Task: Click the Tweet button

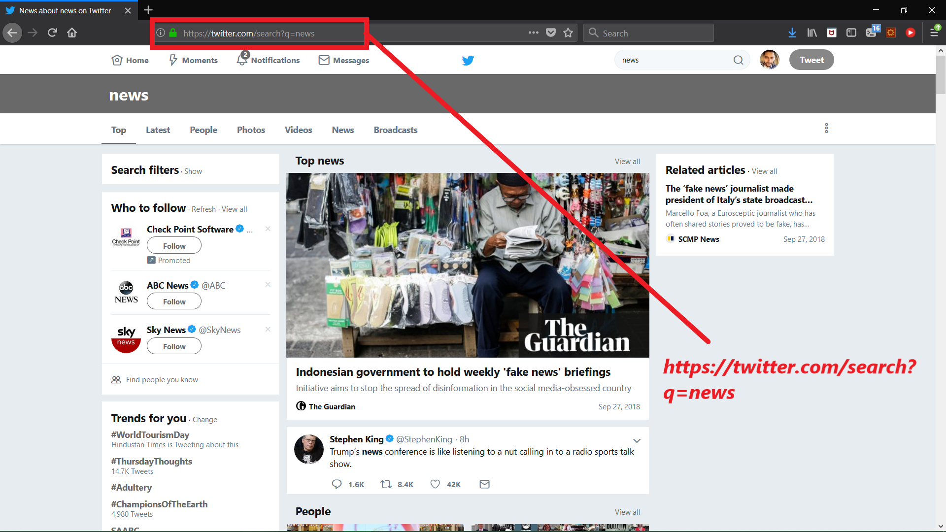Action: point(811,60)
